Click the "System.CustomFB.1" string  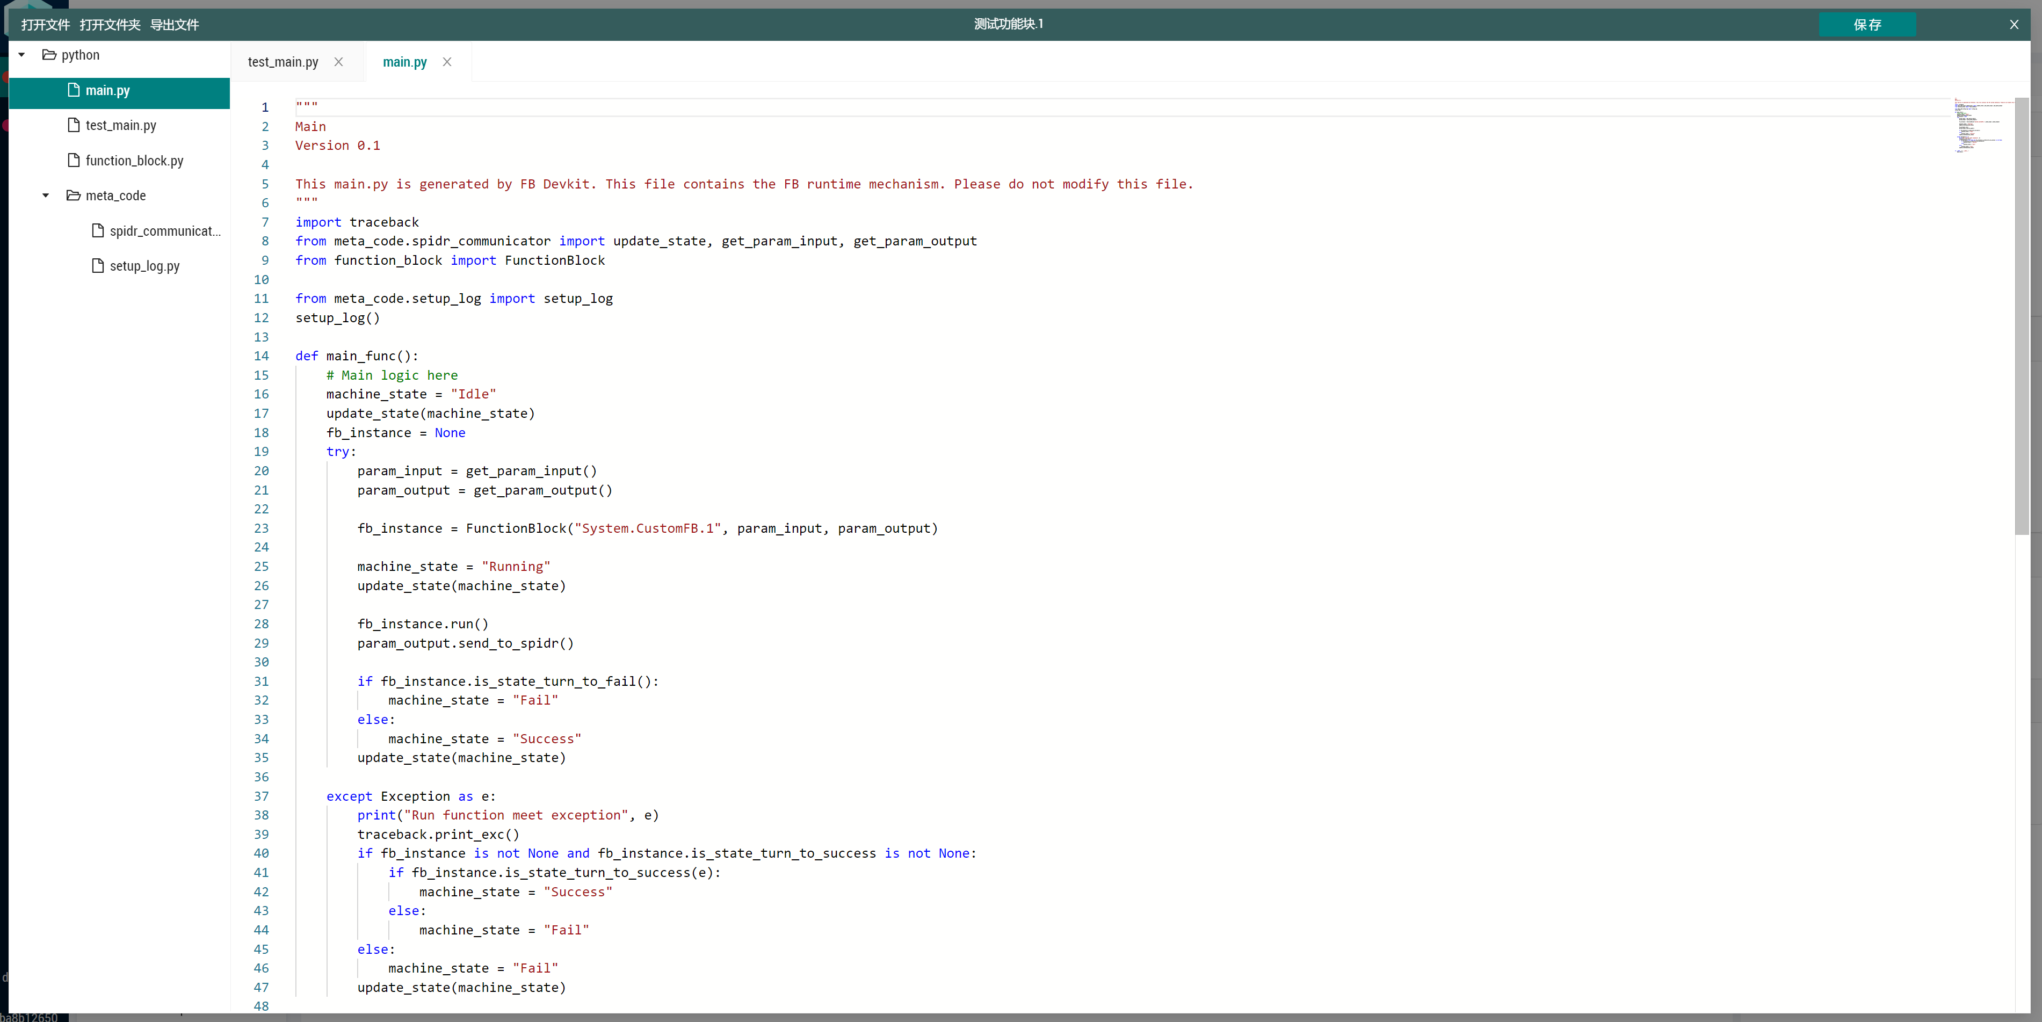(648, 528)
